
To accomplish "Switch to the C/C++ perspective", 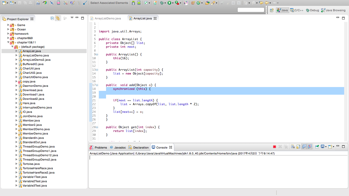I will (x=297, y=10).
